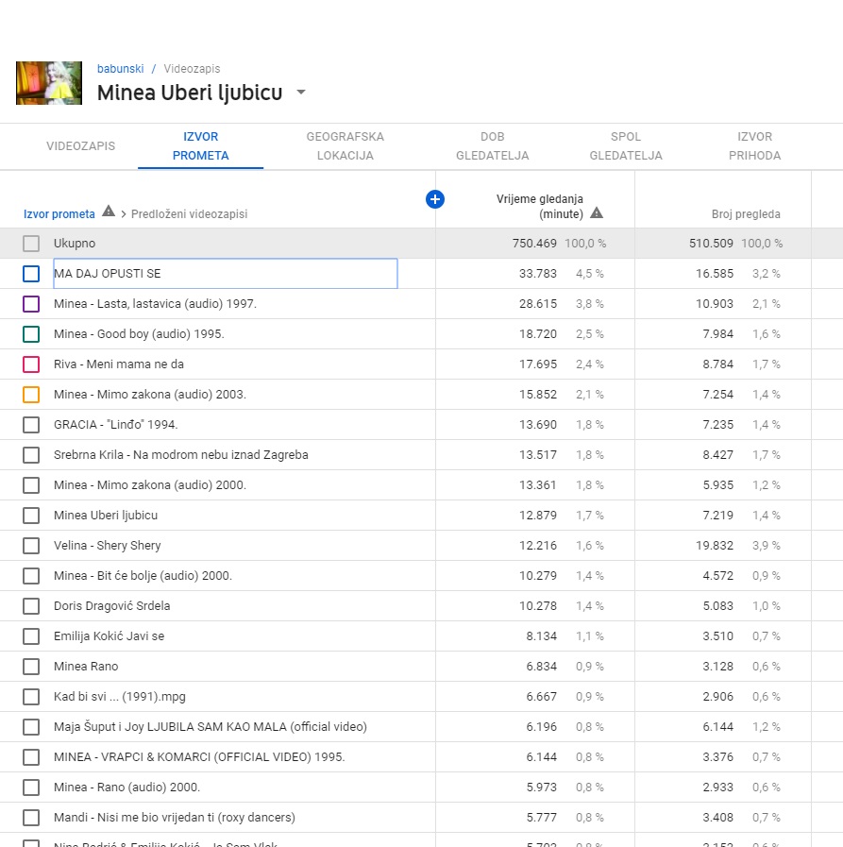843x847 pixels.
Task: Toggle green checkbox for Minea - Good boy
Action: (x=31, y=334)
